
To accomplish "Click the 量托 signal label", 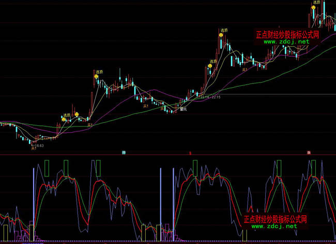I will 182,109.
